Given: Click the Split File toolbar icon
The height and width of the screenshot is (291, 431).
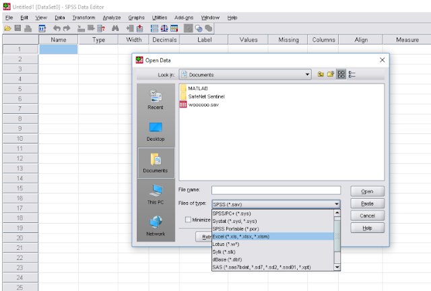Looking at the screenshot, I should click(154, 28).
